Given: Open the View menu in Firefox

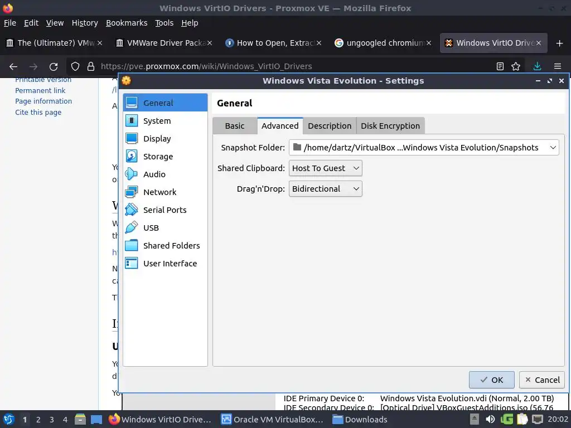Looking at the screenshot, I should (x=55, y=23).
